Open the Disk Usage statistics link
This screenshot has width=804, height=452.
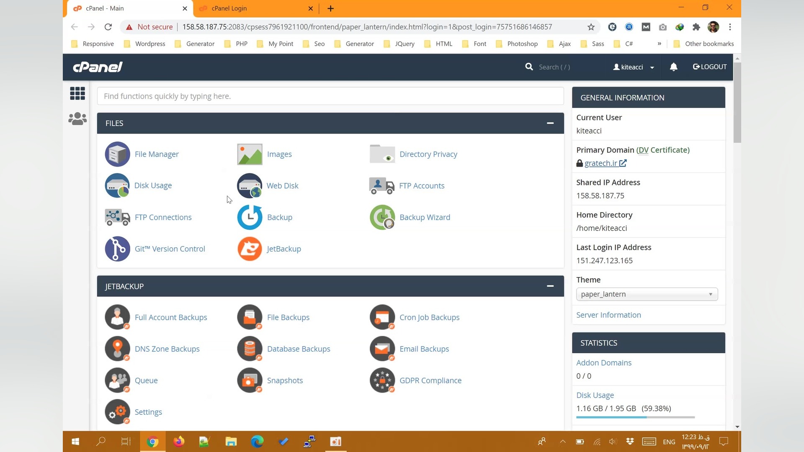click(x=595, y=395)
